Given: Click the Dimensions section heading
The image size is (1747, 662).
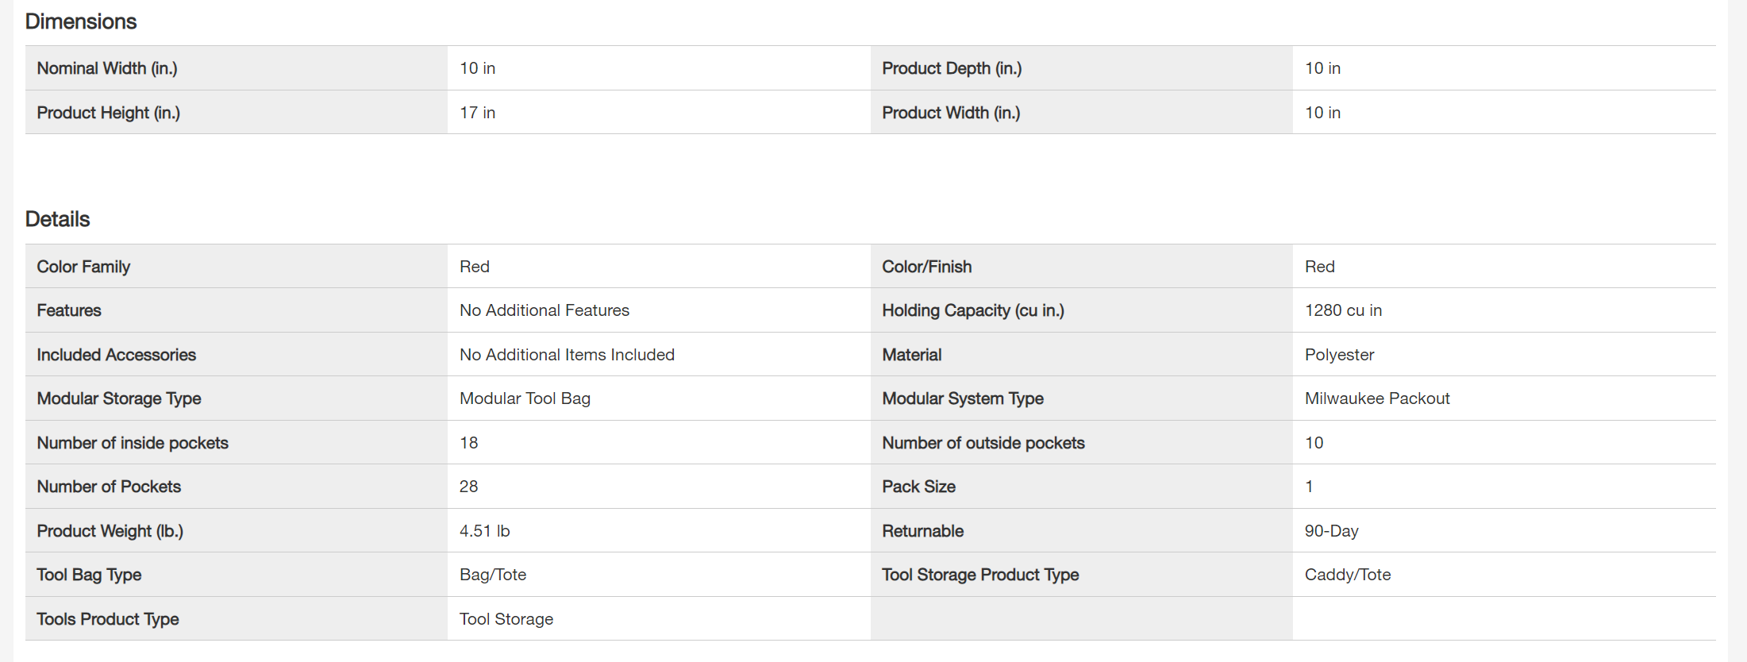Looking at the screenshot, I should pos(81,21).
